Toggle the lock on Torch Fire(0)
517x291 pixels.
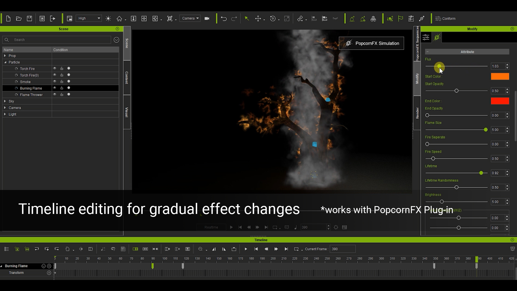[62, 75]
